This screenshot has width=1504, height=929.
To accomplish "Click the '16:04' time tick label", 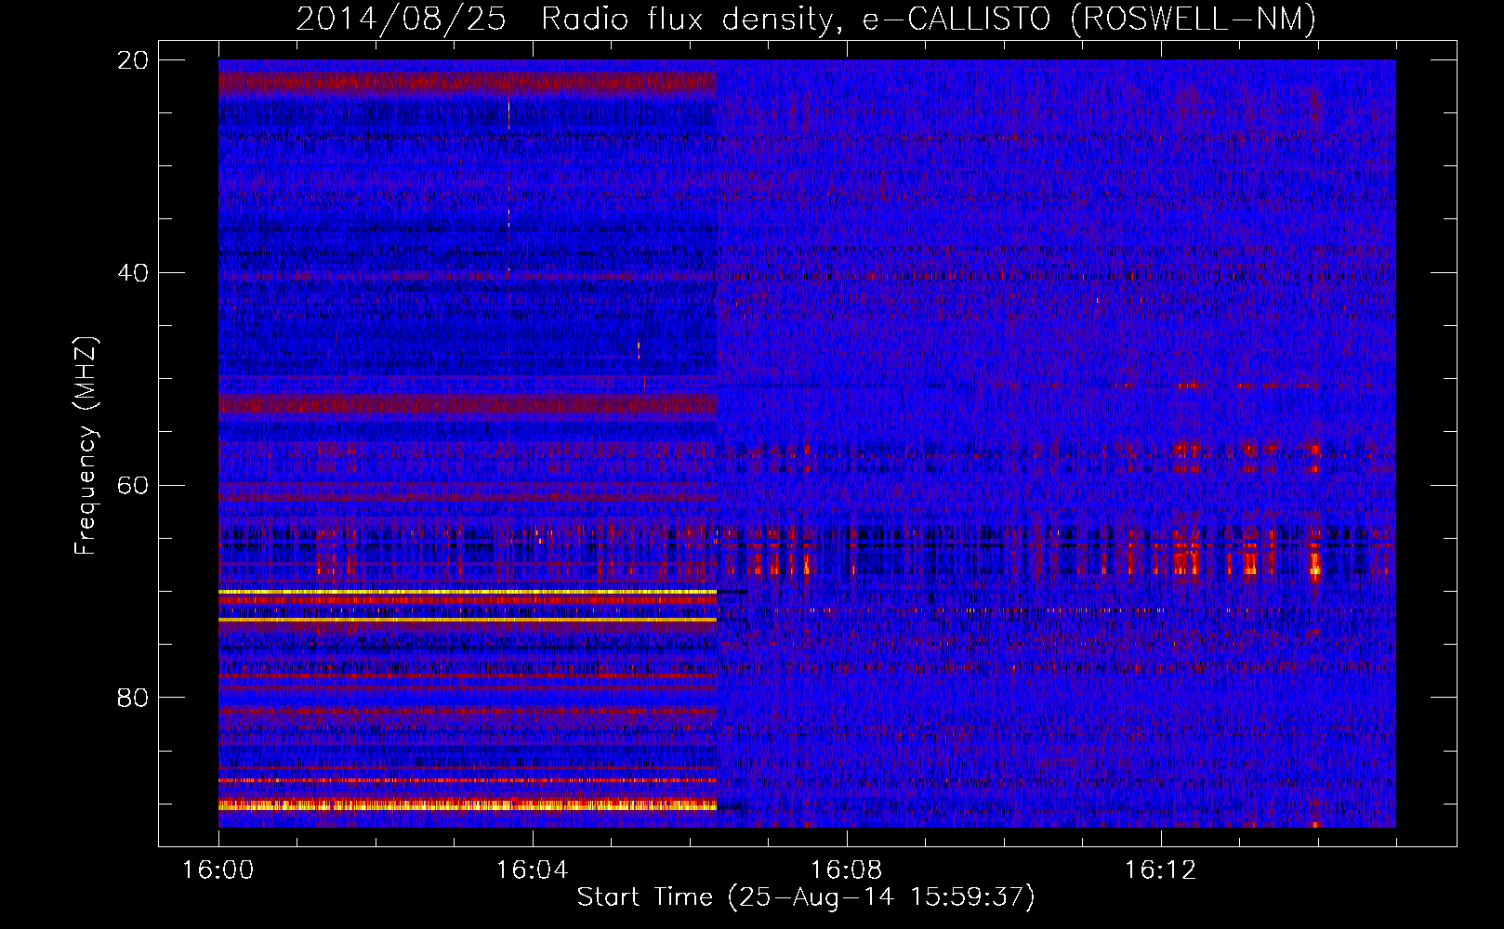I will pos(533,870).
